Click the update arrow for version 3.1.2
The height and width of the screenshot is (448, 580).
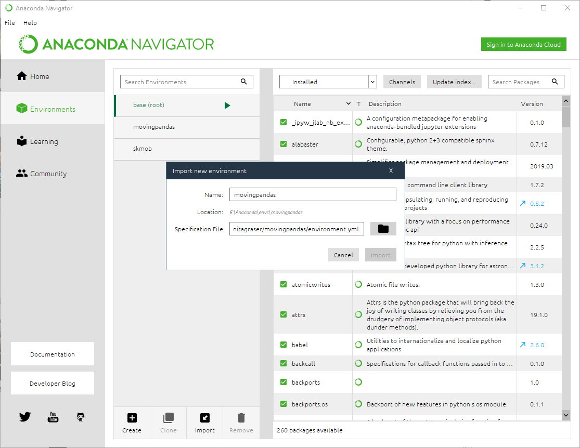pyautogui.click(x=523, y=266)
